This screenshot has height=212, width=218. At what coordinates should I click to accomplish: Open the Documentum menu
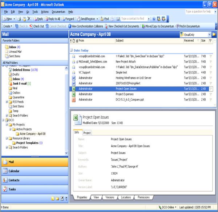pyautogui.click(x=58, y=12)
